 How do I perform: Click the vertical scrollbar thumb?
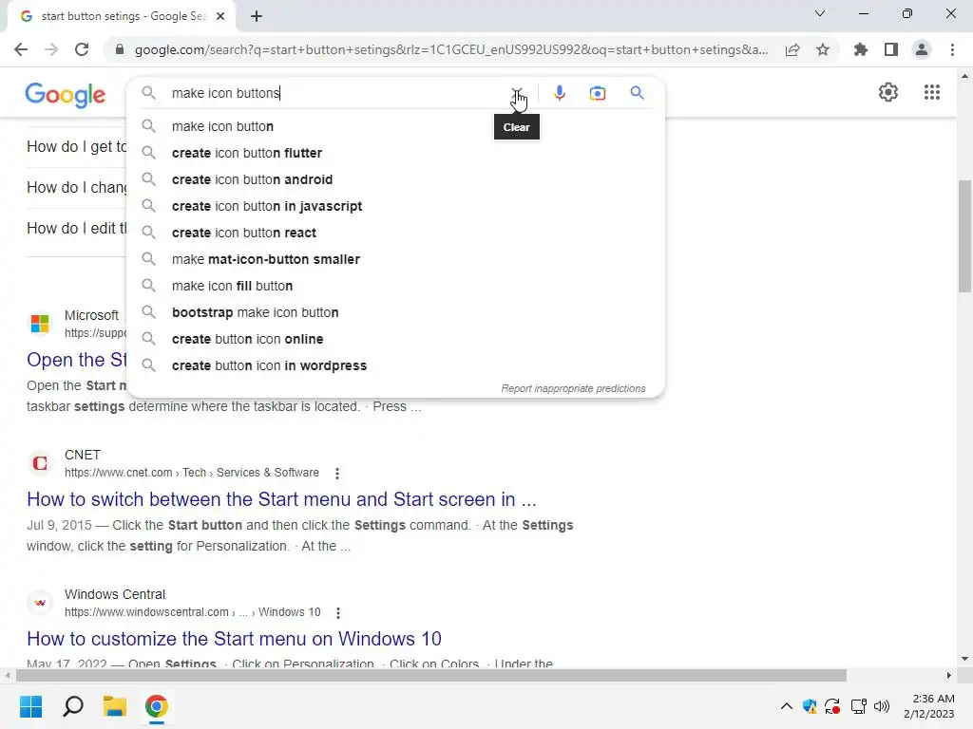963,235
